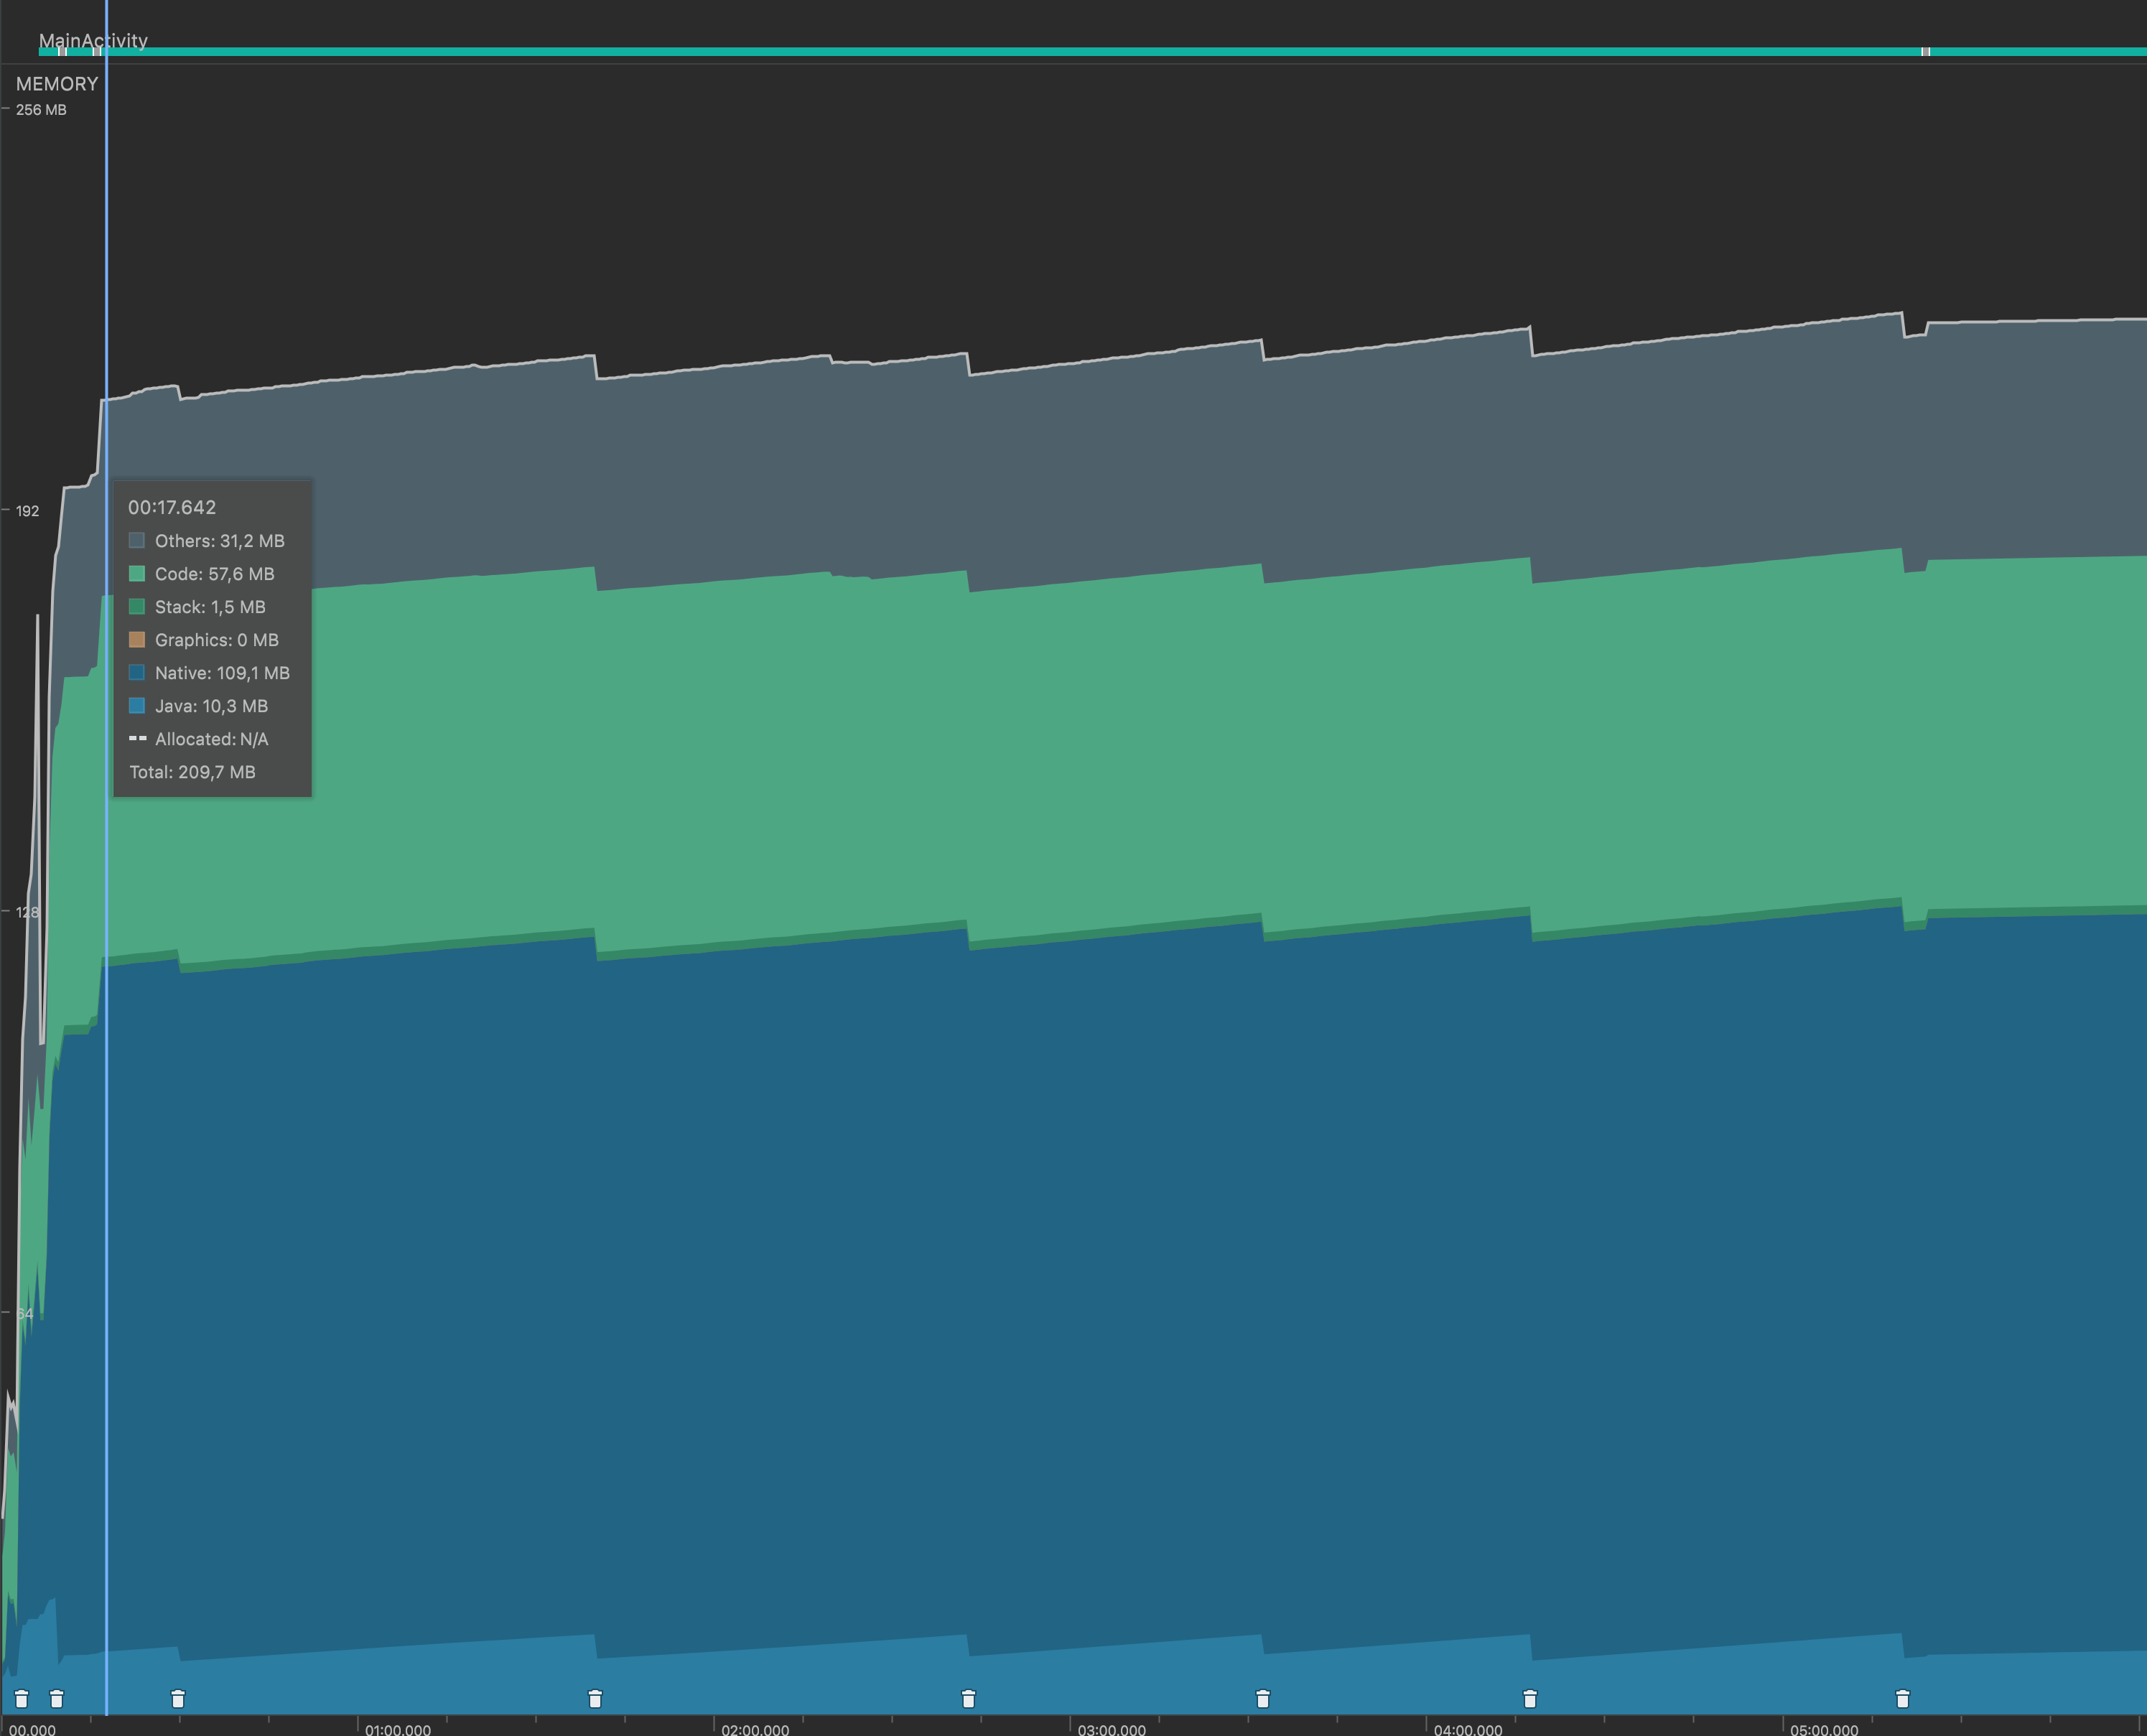Click the Others legend color swatch
The height and width of the screenshot is (1736, 2147).
pyautogui.click(x=137, y=541)
